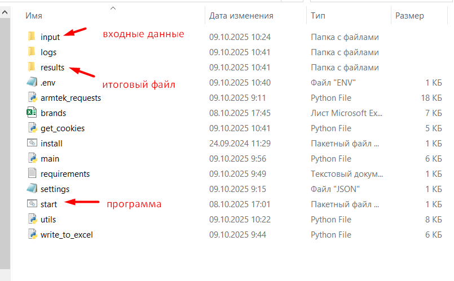
Task: Click the Тип column header
Action: point(318,16)
